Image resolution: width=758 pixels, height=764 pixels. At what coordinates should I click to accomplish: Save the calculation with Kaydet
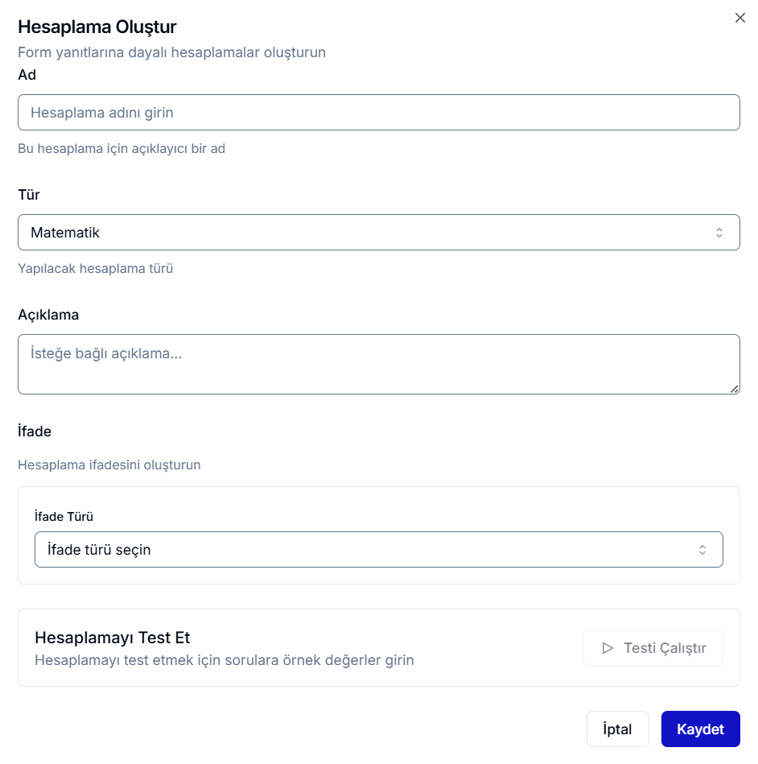click(x=700, y=729)
